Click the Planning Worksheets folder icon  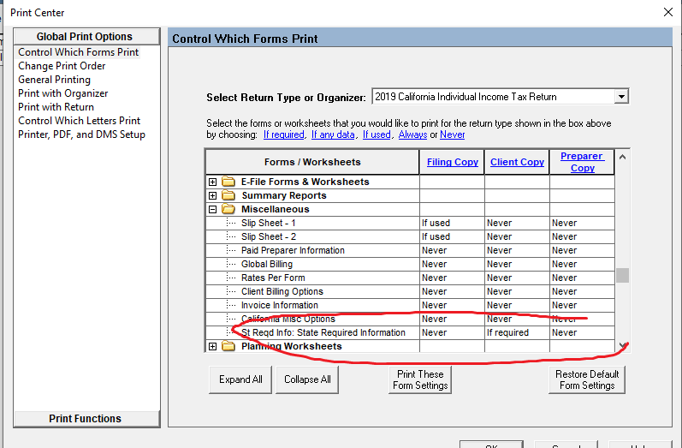click(228, 346)
